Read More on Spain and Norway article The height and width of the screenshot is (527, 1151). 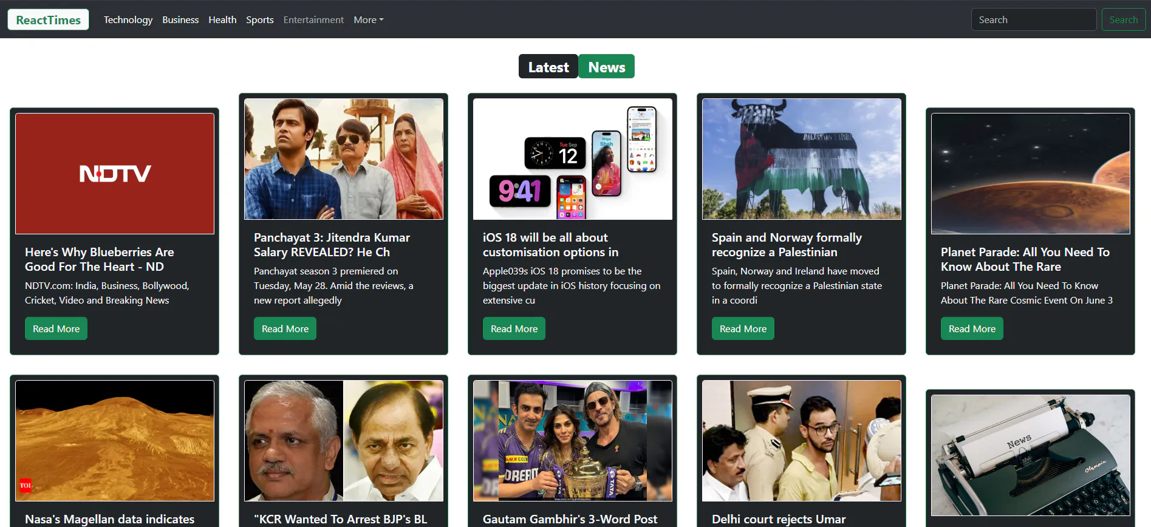(x=743, y=328)
